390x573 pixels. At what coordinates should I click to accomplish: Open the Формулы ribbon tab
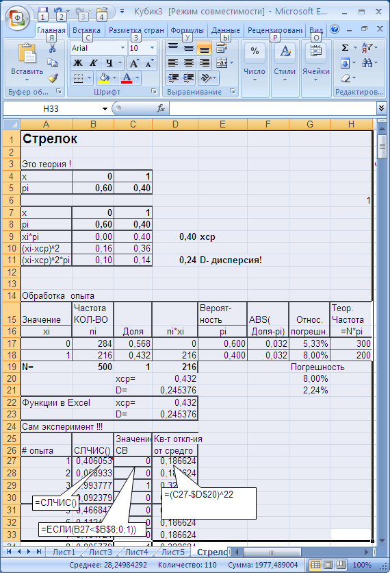(x=187, y=30)
